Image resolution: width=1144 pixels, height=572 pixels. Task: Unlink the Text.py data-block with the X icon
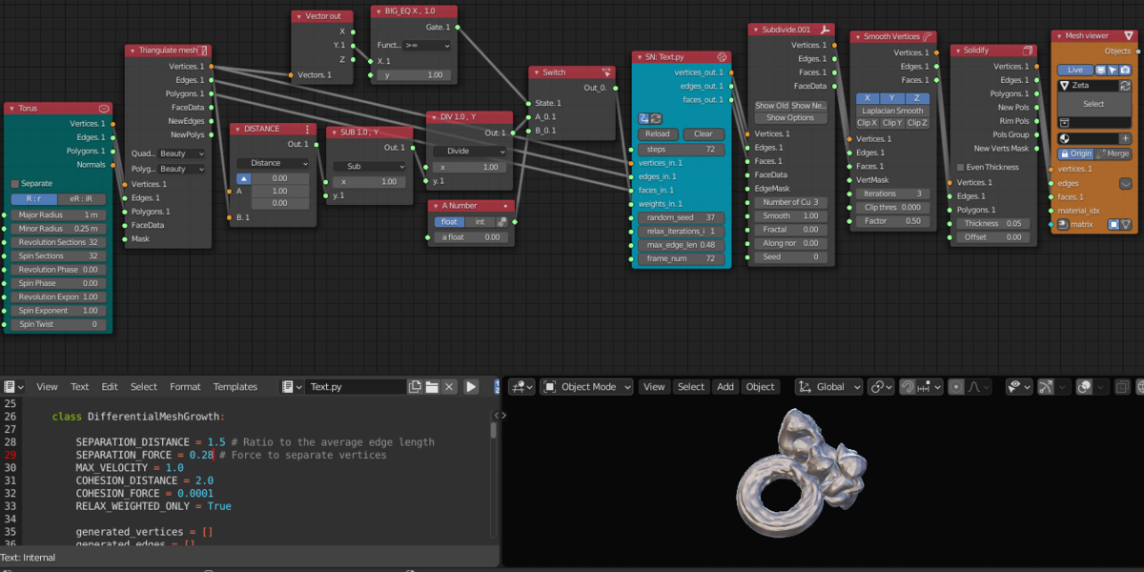click(x=447, y=387)
